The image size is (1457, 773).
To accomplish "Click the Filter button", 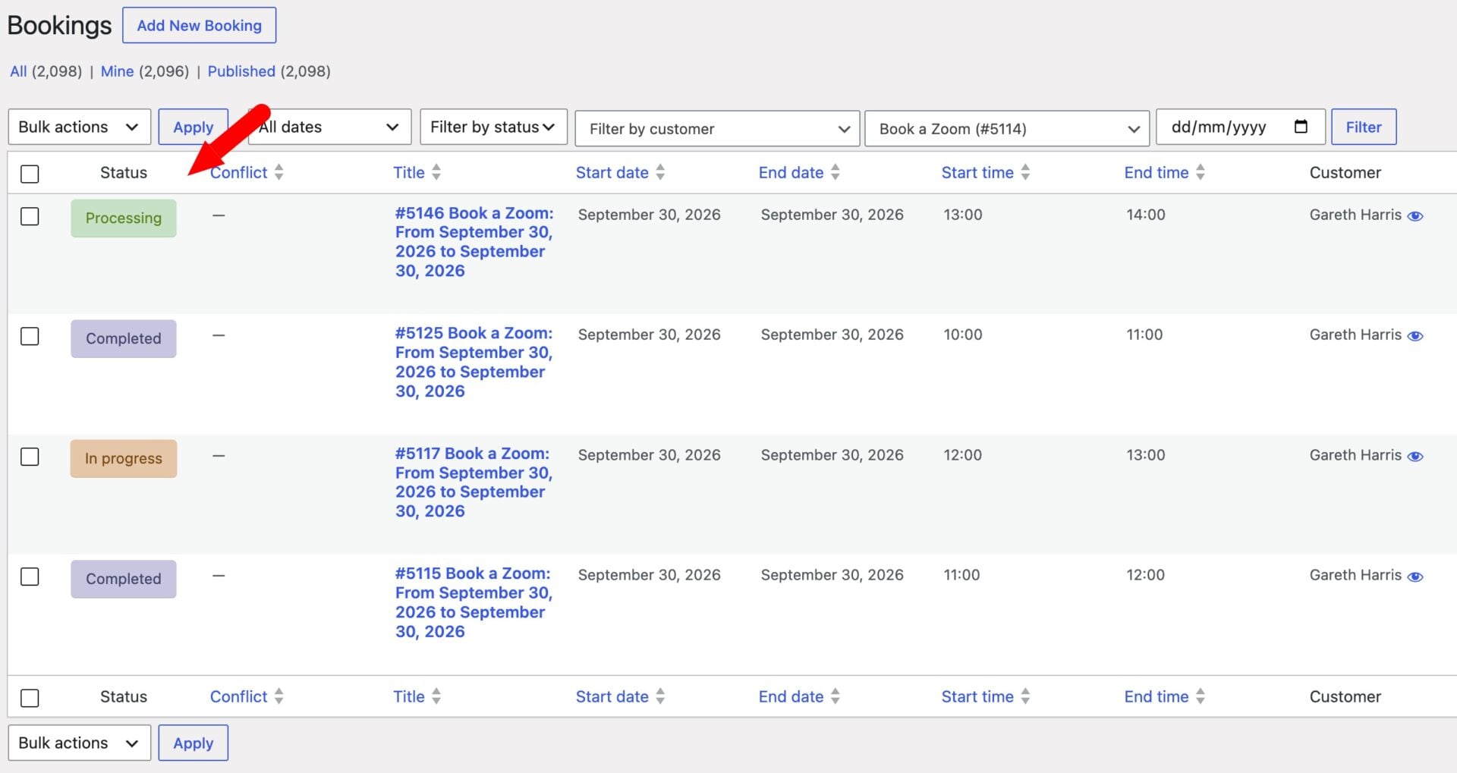I will (x=1364, y=127).
